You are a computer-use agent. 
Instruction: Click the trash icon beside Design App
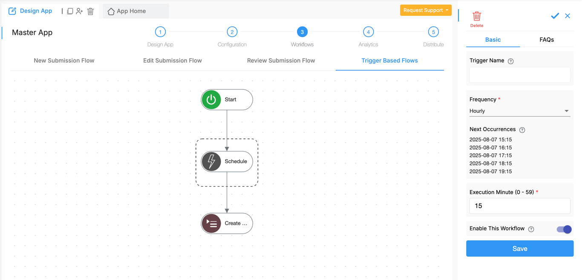click(90, 11)
